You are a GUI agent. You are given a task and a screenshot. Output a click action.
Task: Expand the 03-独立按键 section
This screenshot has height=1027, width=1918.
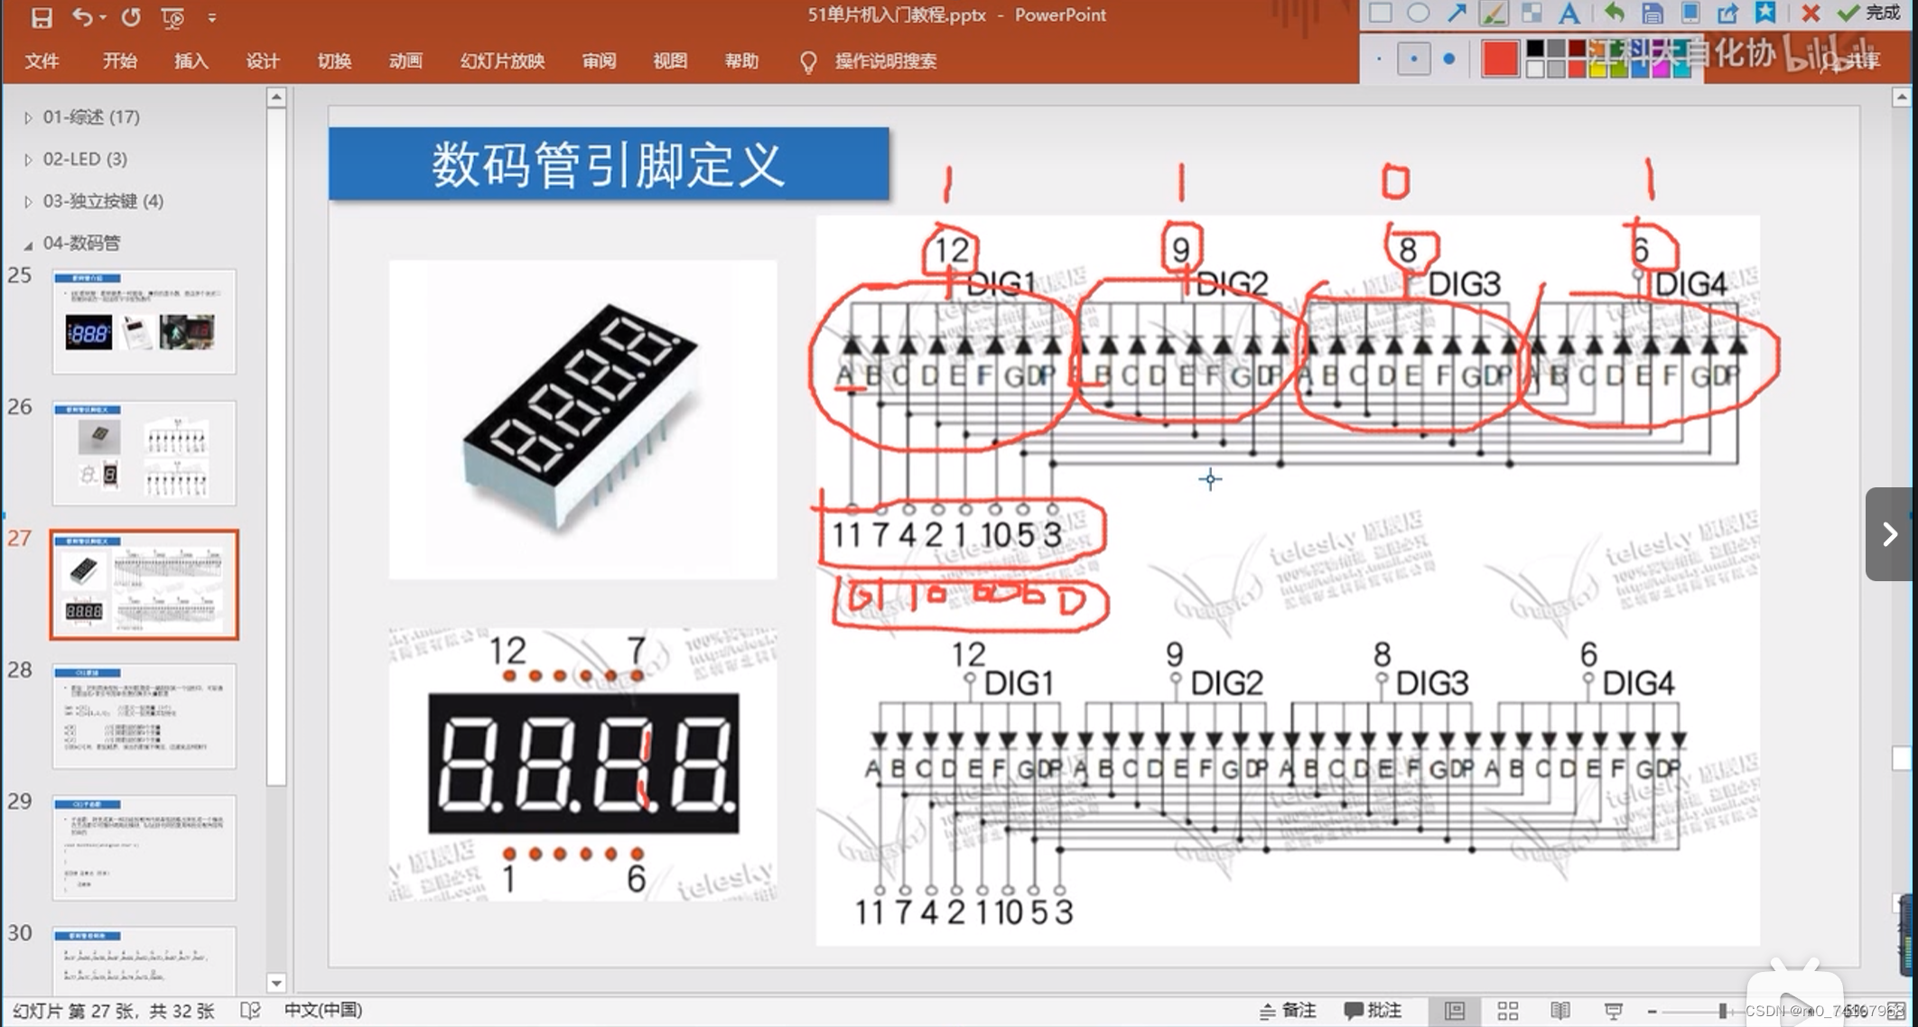click(x=28, y=201)
